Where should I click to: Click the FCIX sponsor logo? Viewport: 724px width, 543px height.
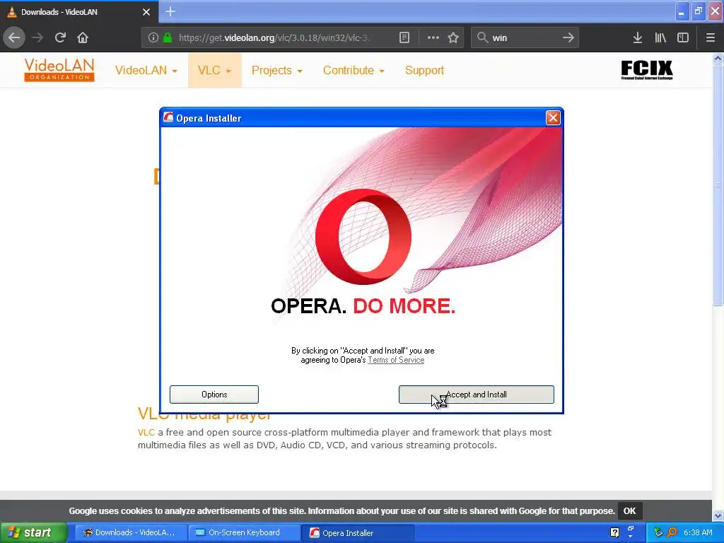point(647,70)
